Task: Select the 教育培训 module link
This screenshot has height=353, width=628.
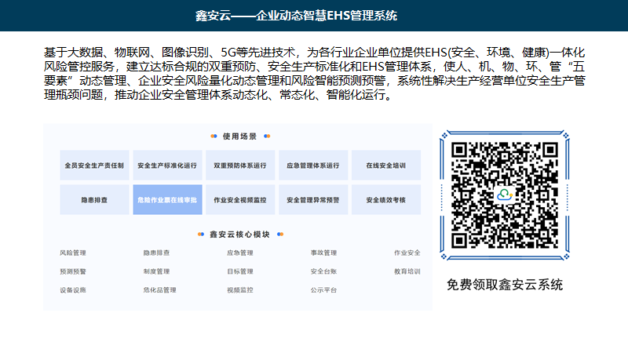Action: (407, 271)
